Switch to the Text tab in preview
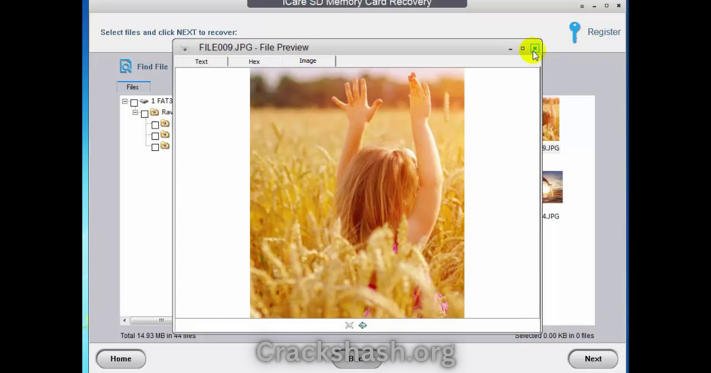The width and height of the screenshot is (711, 373). [201, 61]
